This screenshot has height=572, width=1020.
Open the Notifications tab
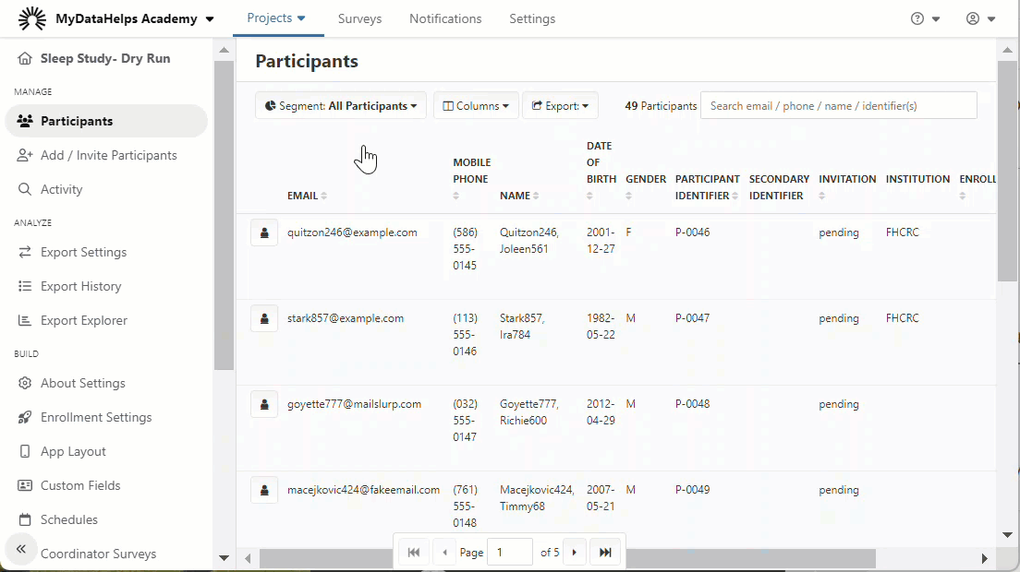pos(445,18)
